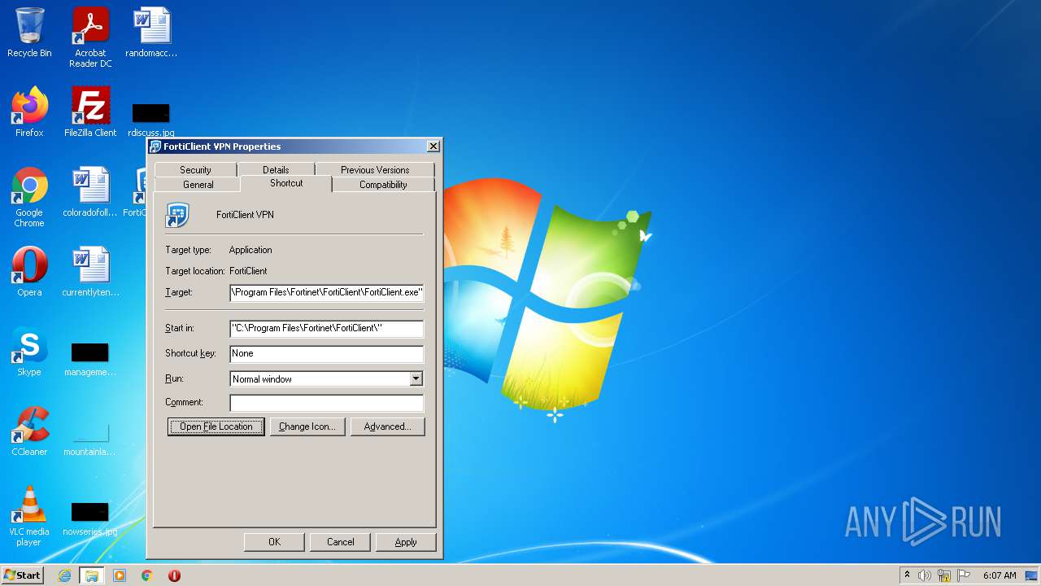
Task: Switch to the Previous Versions tab
Action: click(x=375, y=169)
